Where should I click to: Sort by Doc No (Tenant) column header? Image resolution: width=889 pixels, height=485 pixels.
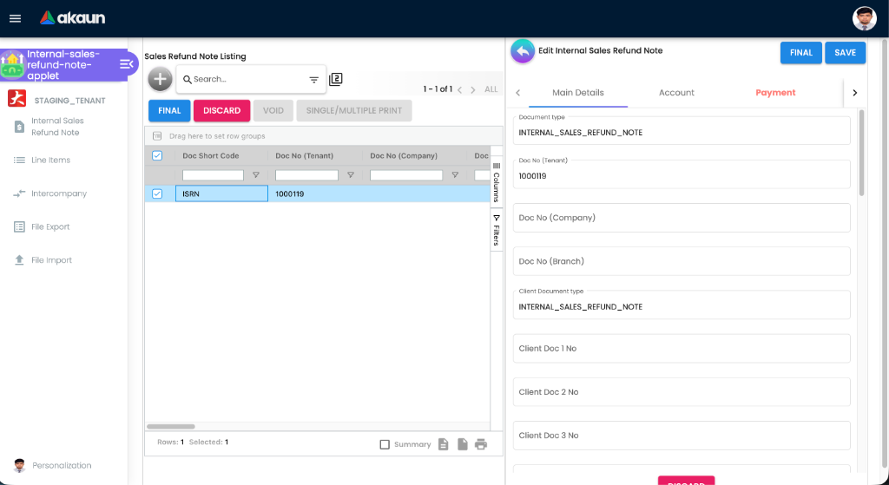(305, 155)
